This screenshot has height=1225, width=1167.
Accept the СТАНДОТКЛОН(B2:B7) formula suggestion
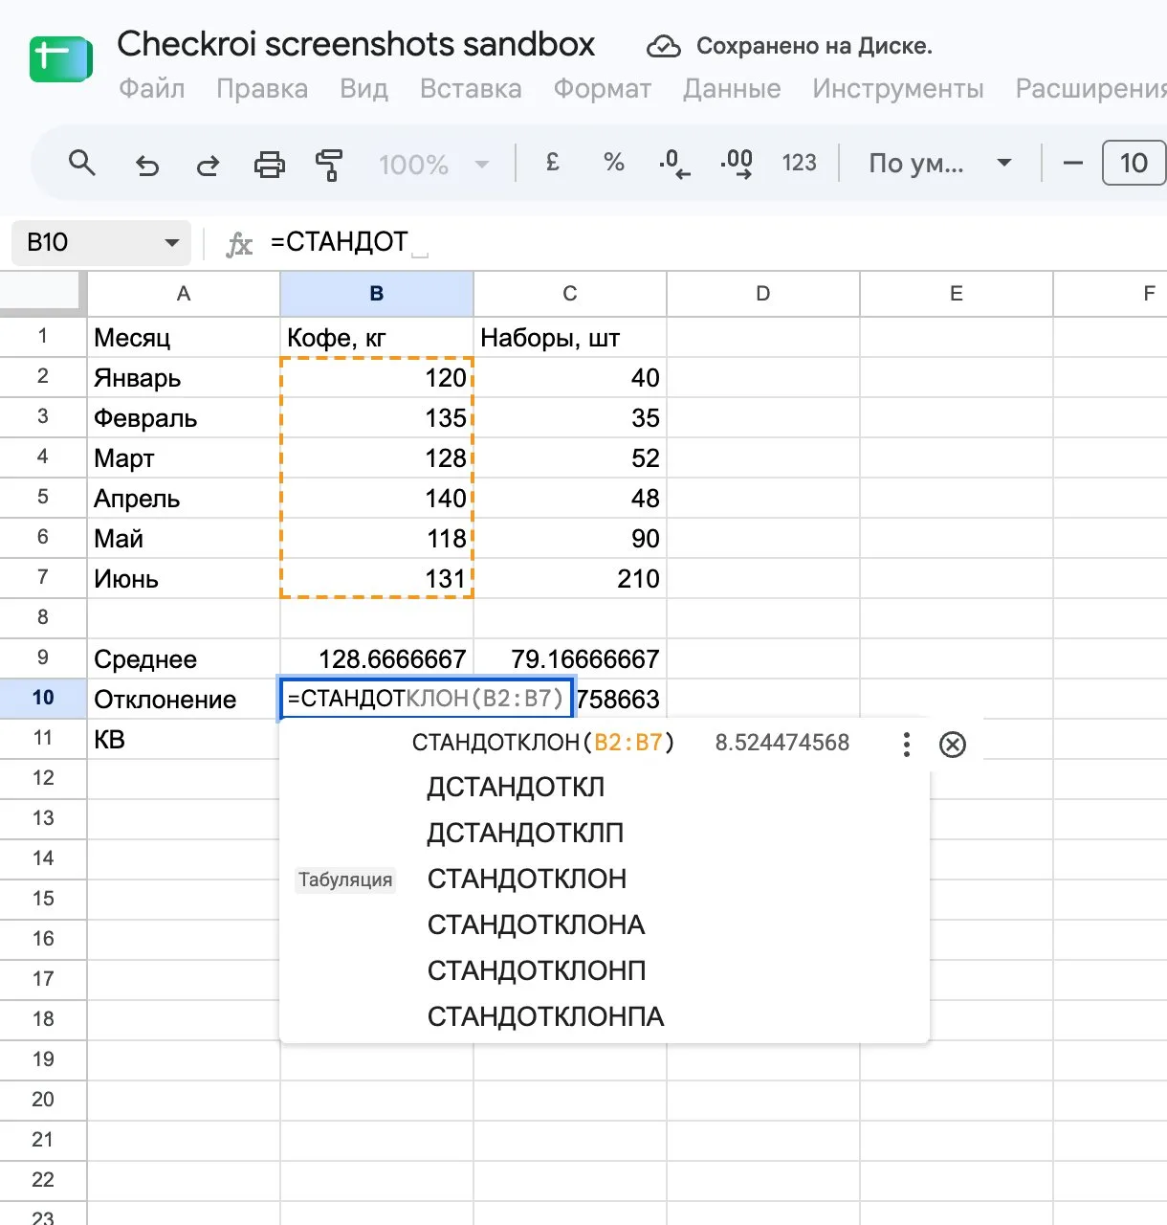point(542,743)
